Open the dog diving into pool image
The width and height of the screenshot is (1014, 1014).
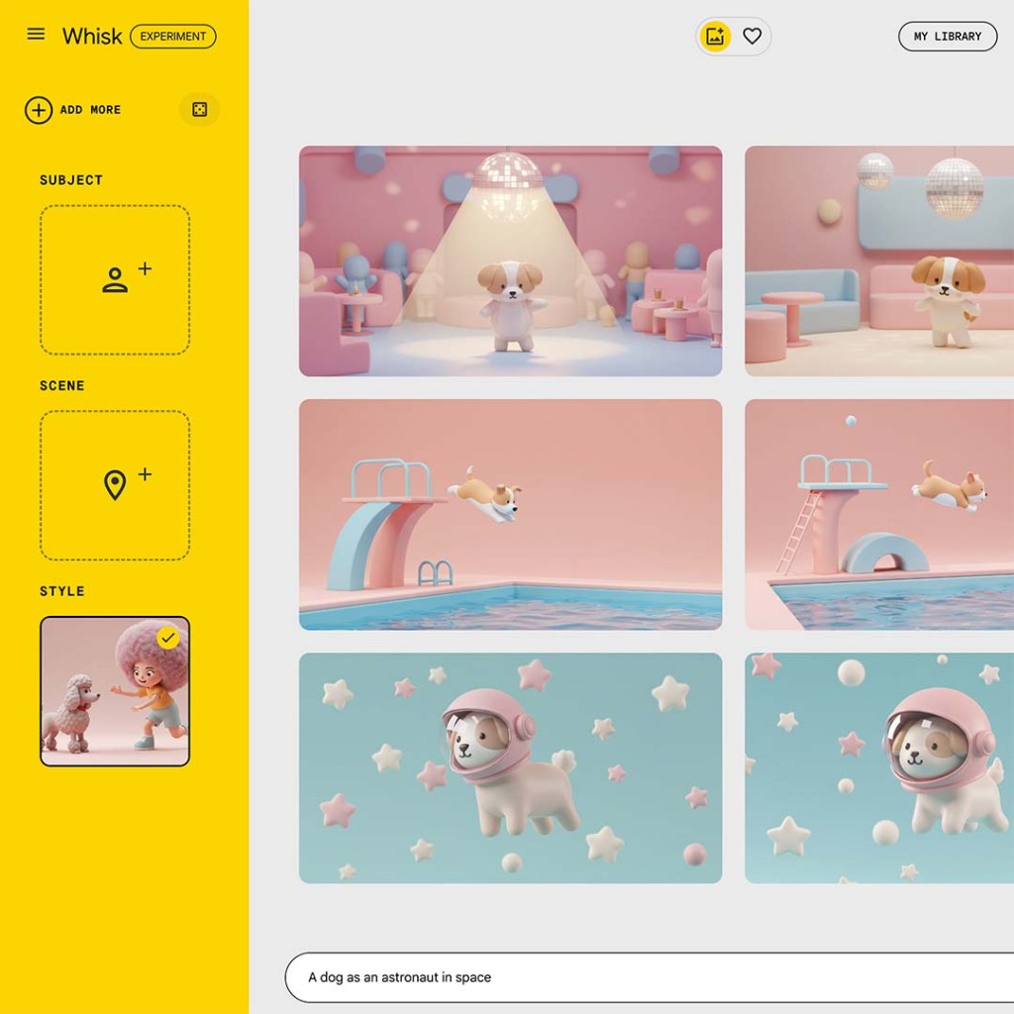(x=510, y=515)
